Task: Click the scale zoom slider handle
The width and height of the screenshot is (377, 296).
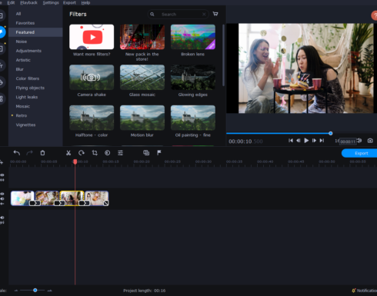Action: (35, 291)
